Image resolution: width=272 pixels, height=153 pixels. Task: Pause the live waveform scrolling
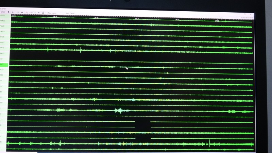coord(35,13)
